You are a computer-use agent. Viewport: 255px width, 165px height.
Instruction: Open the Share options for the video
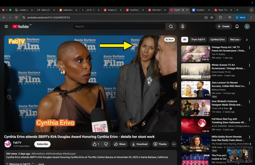tap(120, 144)
